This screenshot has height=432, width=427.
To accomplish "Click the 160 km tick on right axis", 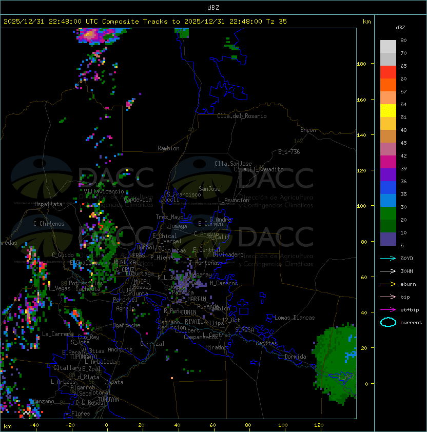I will 361,100.
